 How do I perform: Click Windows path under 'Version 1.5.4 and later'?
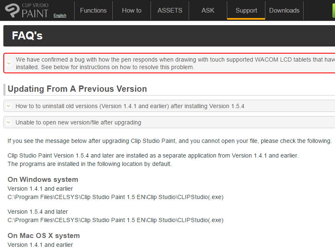click(116, 220)
